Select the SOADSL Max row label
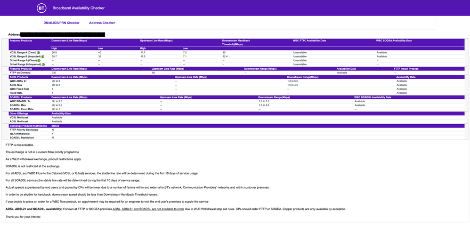470x225 pixels. (x=17, y=105)
